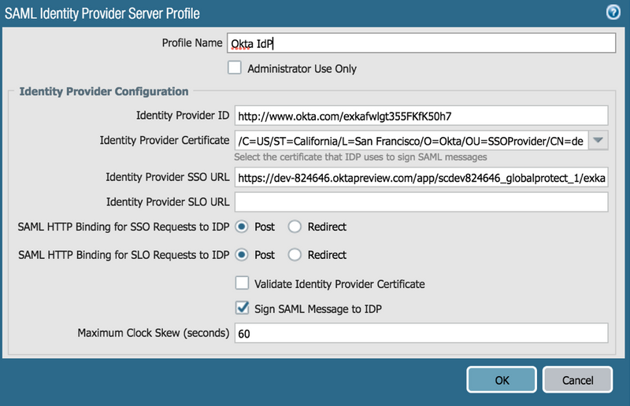Select Redirect for SLO Requests binding
This screenshot has height=406, width=630.
(x=295, y=255)
